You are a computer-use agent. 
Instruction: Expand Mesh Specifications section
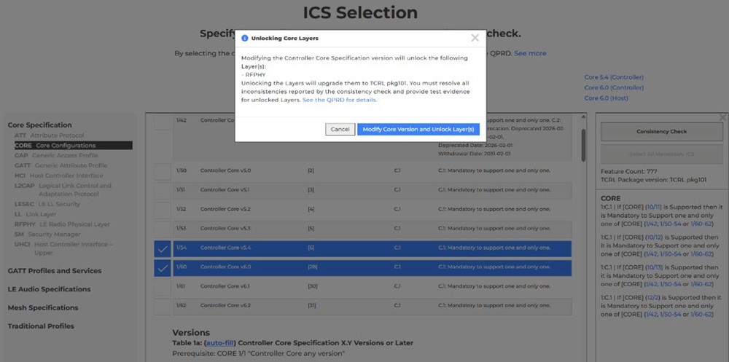[43, 308]
